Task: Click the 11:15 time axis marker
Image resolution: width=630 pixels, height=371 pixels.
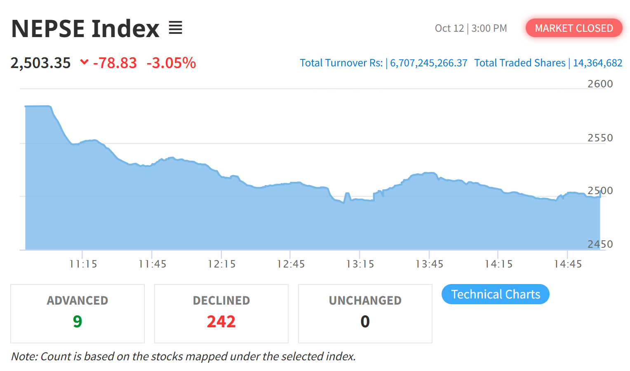Action: pyautogui.click(x=83, y=264)
